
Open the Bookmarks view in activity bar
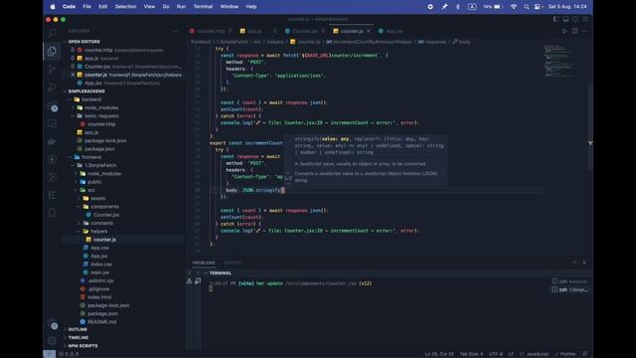52,213
